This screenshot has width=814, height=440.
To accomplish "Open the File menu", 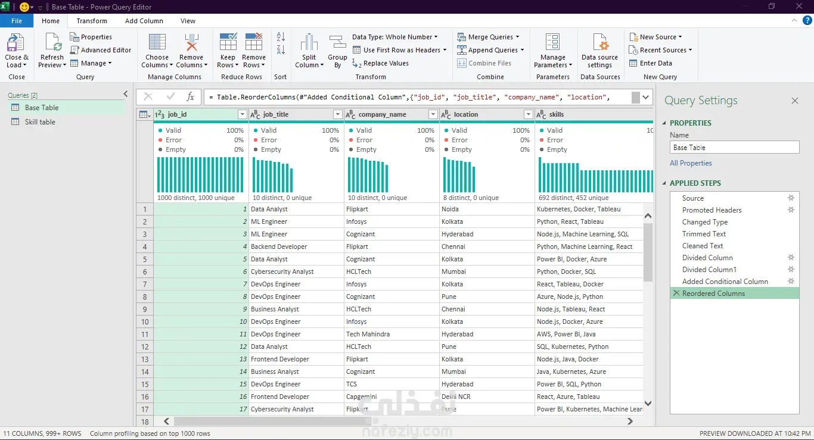I will point(17,21).
